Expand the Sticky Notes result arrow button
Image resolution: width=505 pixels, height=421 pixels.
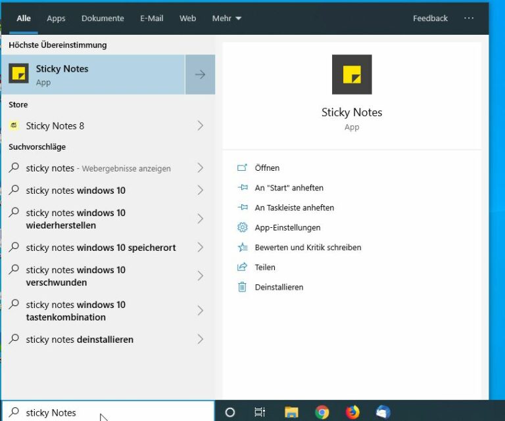coord(200,75)
